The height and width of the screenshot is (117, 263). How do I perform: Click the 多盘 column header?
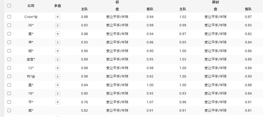[x=58, y=6]
